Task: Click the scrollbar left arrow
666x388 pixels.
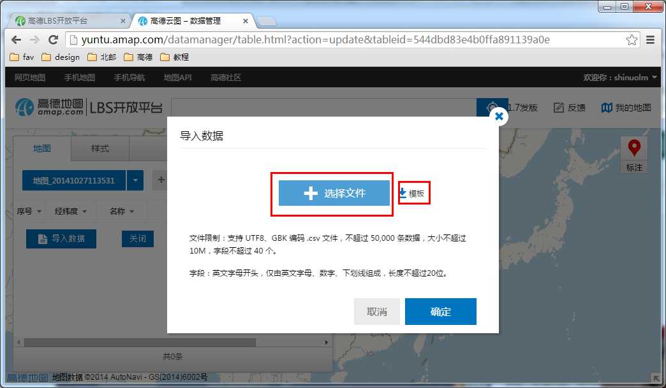Action: (x=18, y=342)
